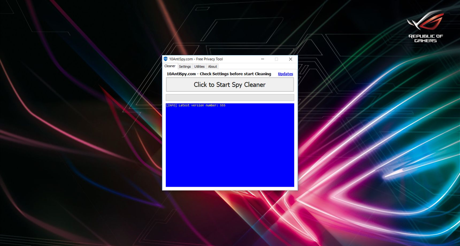Screen dimensions: 460x246
Task: Click to Start Spy Cleaner button
Action: coord(230,85)
